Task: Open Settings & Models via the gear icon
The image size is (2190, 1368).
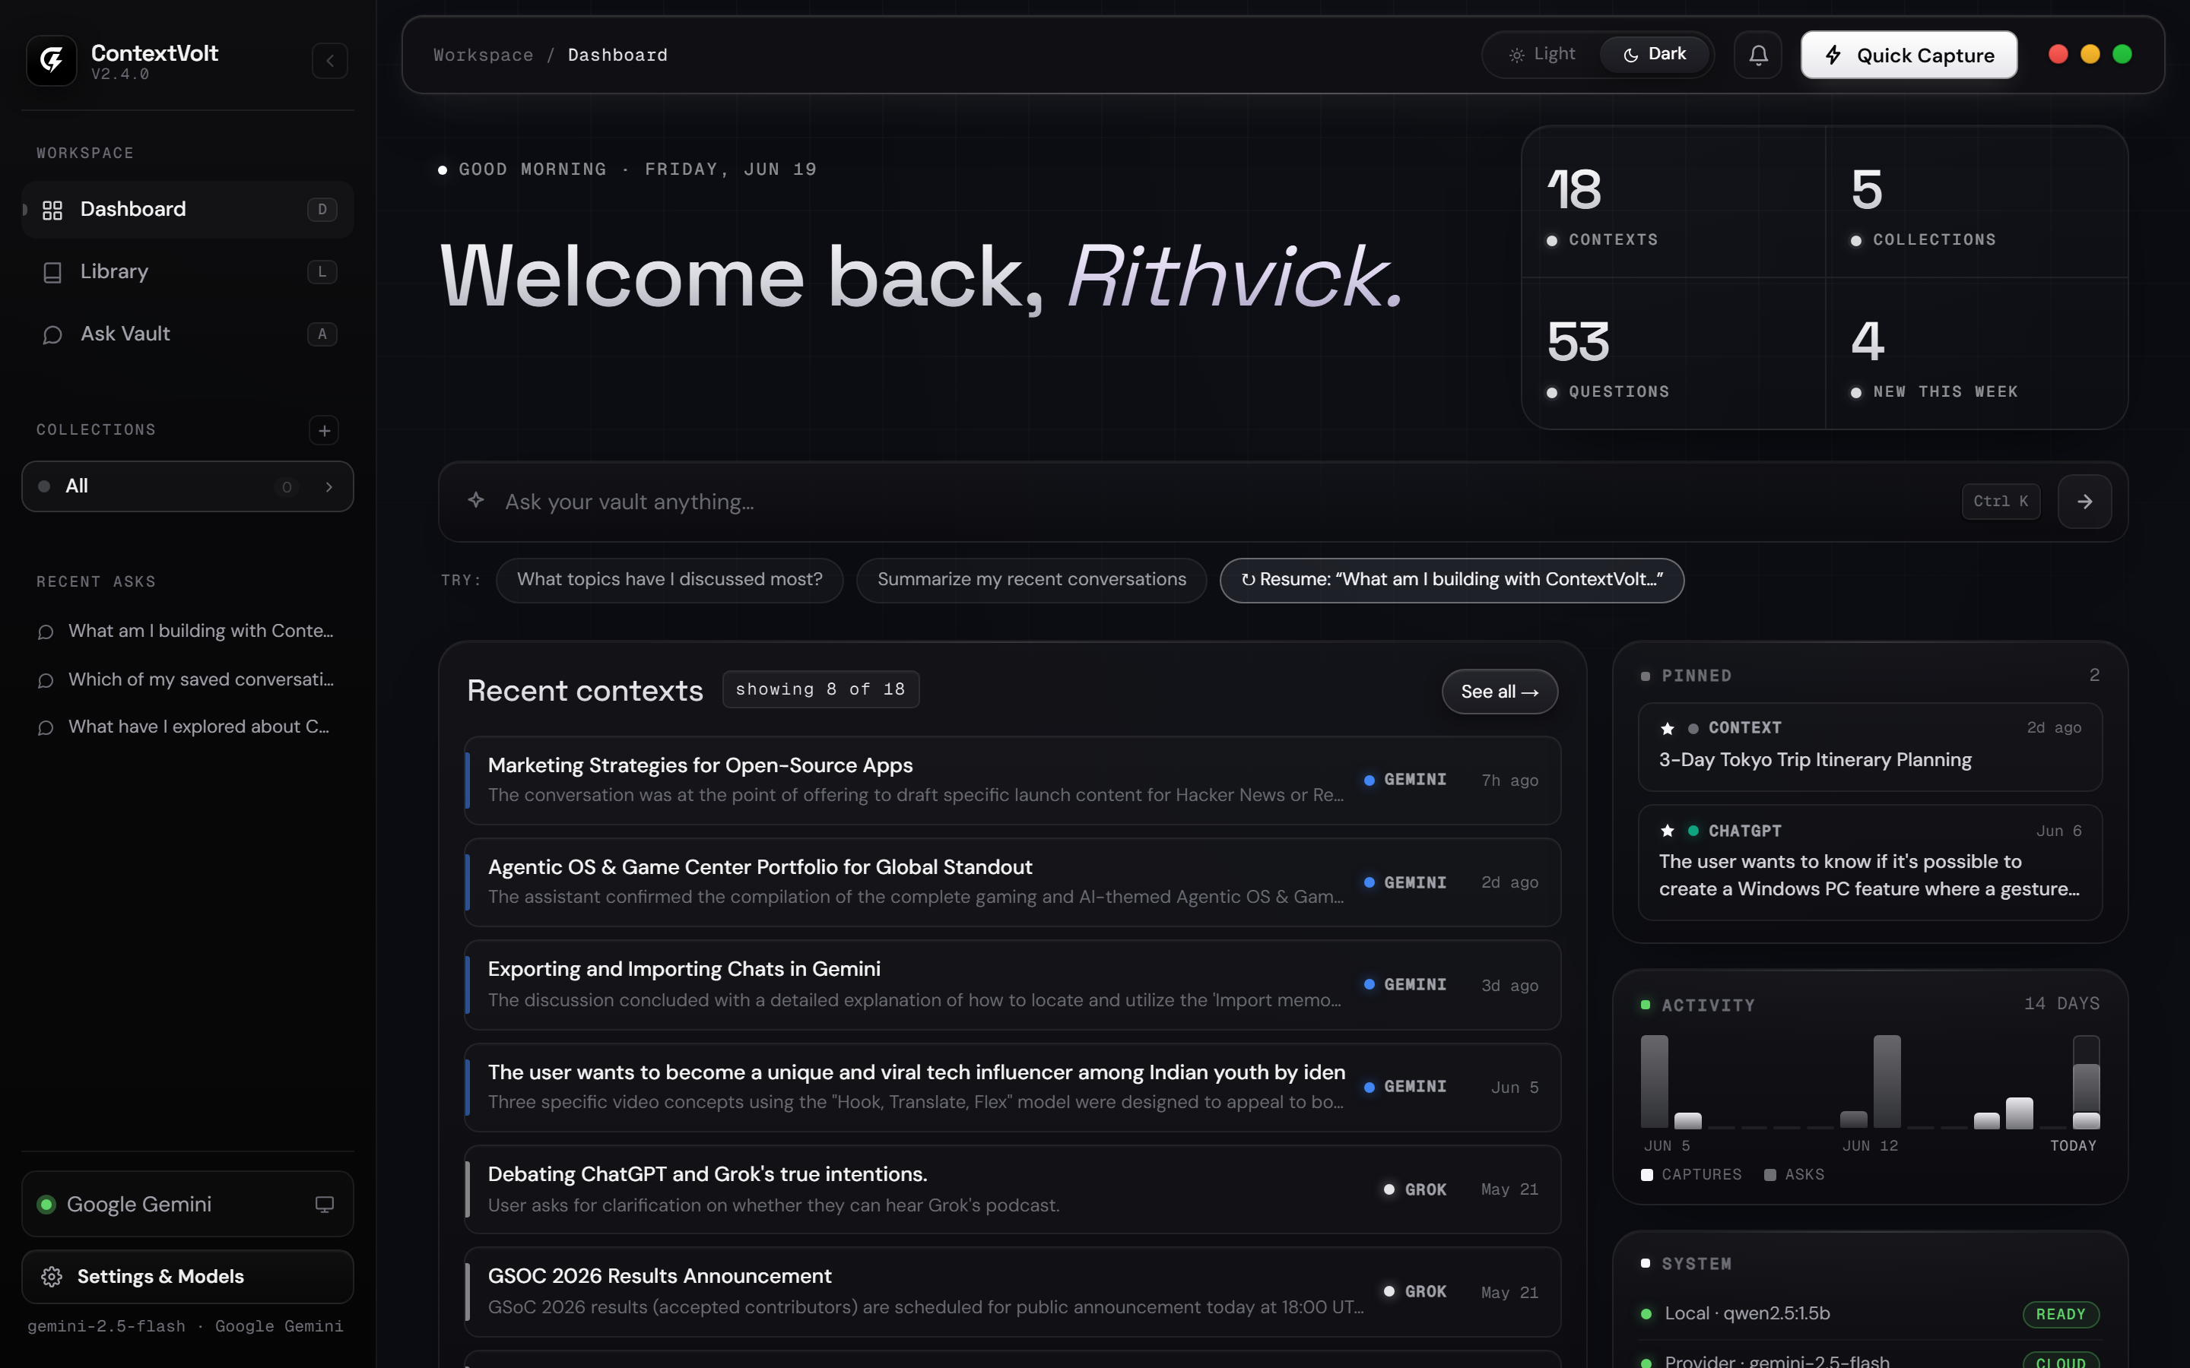Action: pyautogui.click(x=52, y=1277)
